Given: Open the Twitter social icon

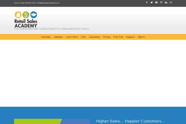Looking at the screenshot, I should pos(152,2).
